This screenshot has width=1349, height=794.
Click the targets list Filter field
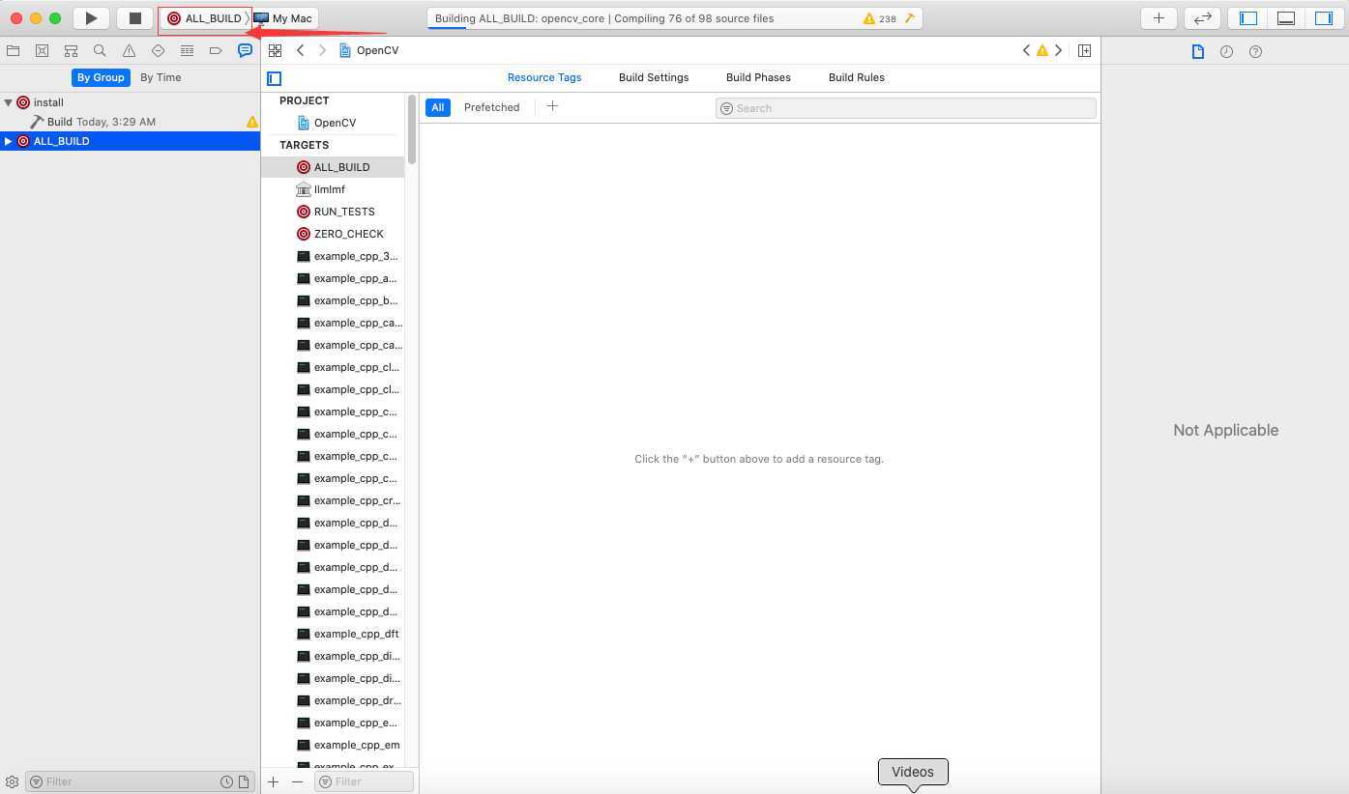(x=365, y=781)
